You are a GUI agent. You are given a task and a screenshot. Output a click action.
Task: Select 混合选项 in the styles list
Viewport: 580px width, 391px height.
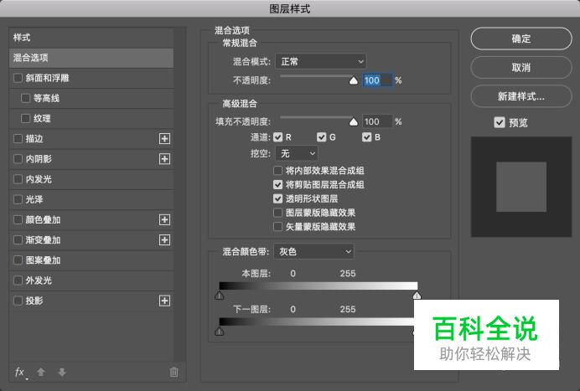[x=91, y=58]
